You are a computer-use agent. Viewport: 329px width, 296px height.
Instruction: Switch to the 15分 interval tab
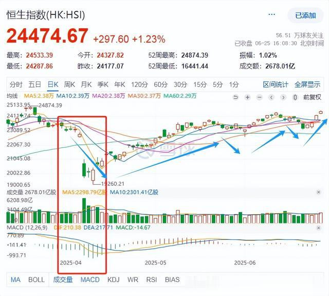[200, 84]
